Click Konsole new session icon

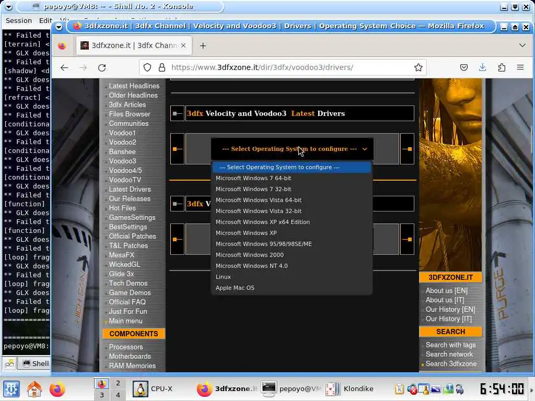[9, 363]
